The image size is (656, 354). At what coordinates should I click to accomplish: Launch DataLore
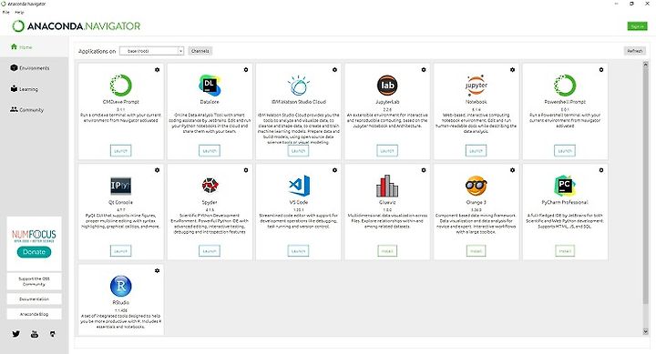pyautogui.click(x=210, y=150)
